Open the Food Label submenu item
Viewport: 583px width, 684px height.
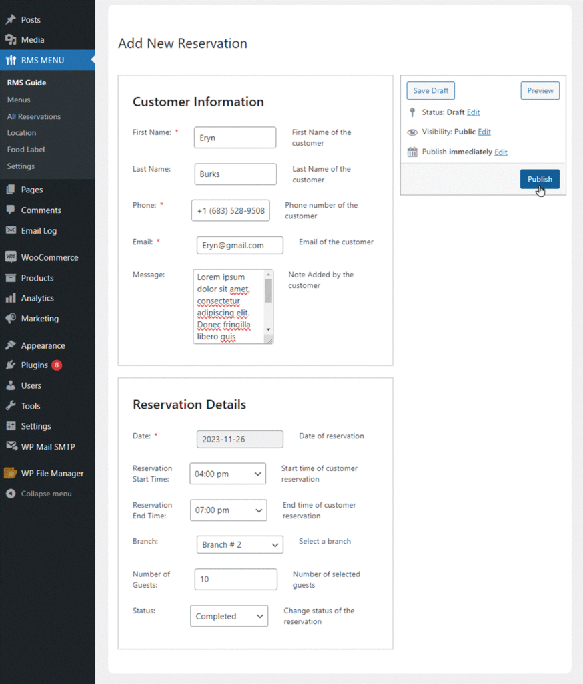point(26,149)
